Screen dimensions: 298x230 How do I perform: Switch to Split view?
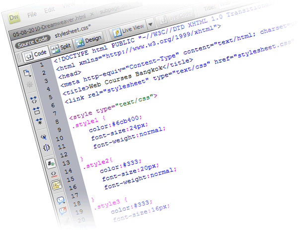pyautogui.click(x=61, y=48)
